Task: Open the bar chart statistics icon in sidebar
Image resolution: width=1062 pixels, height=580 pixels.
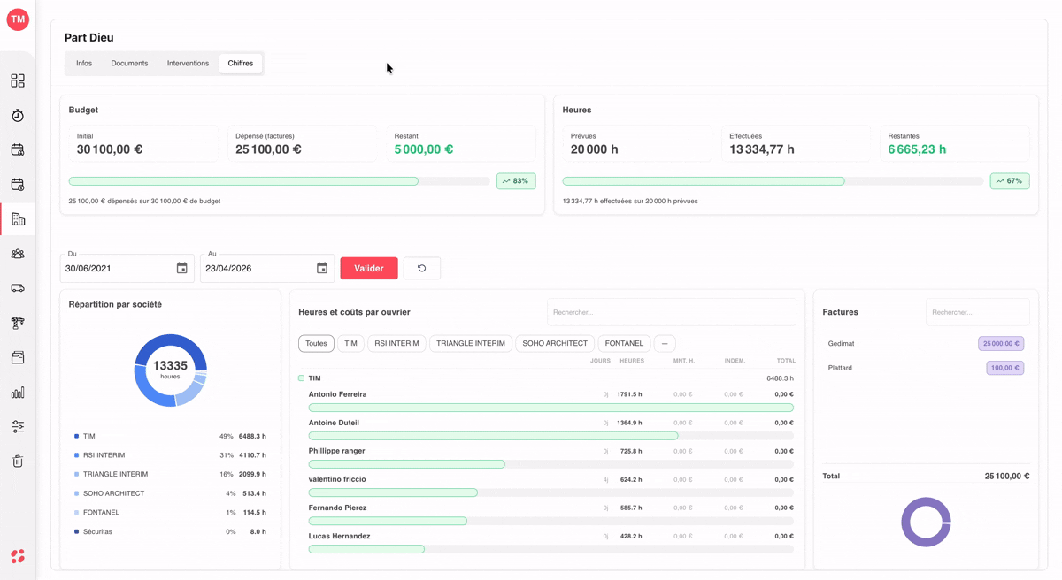Action: coord(18,392)
